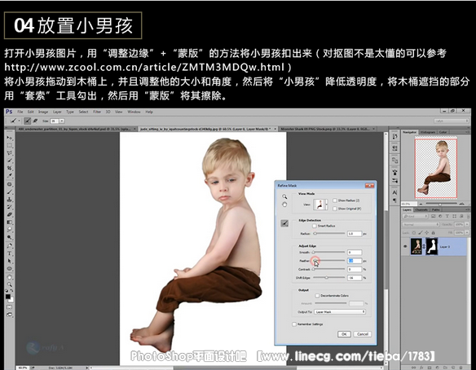
Task: Select the Eyedropper tool
Action: coord(10,176)
